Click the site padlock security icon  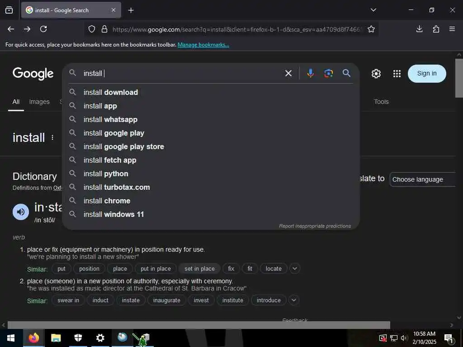point(104,29)
